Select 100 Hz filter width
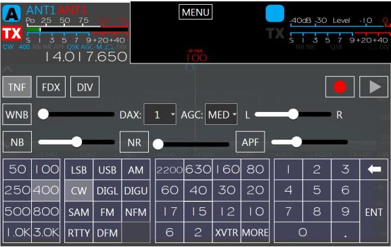 pyautogui.click(x=46, y=169)
